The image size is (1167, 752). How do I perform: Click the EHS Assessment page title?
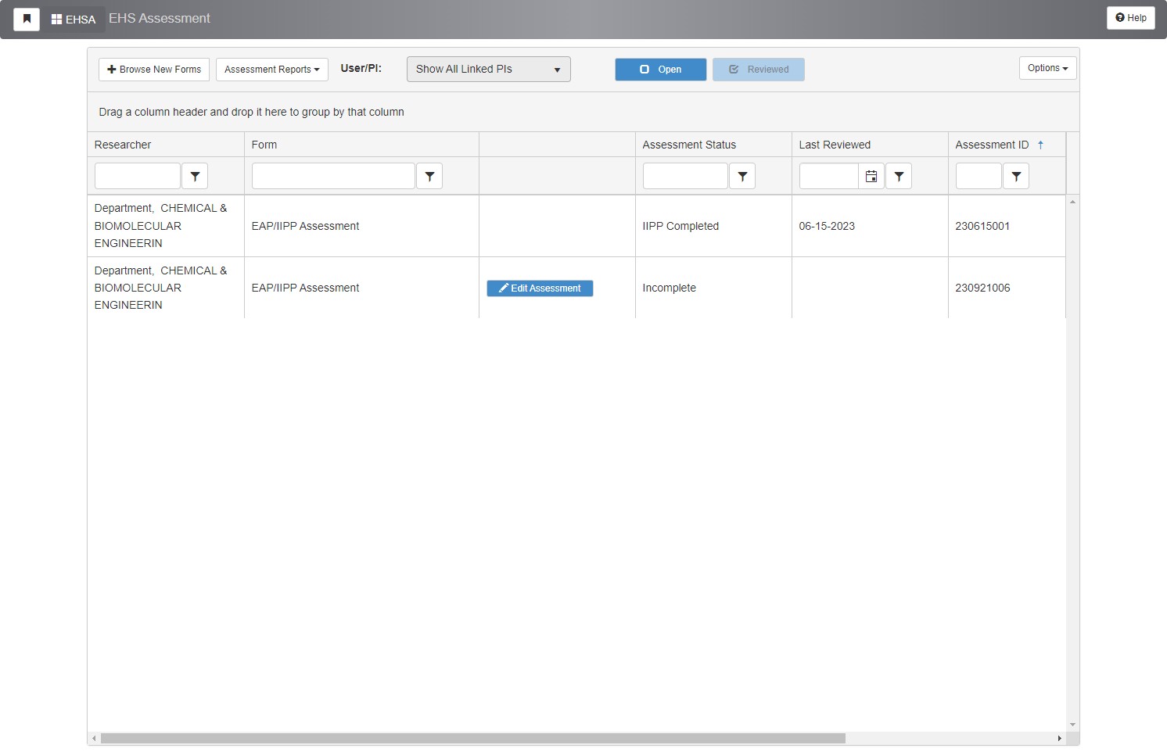click(160, 19)
